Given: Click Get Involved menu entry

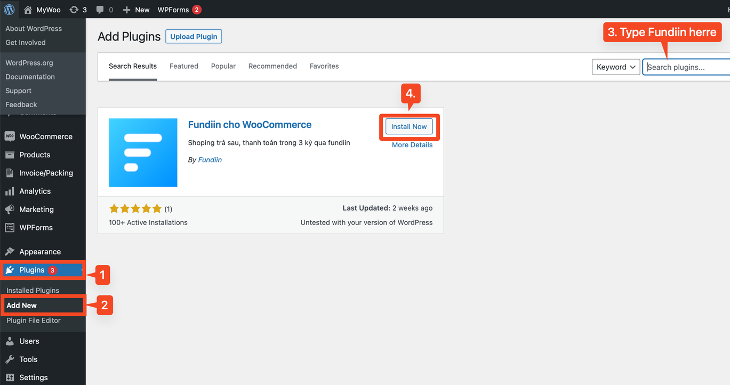Looking at the screenshot, I should point(26,43).
